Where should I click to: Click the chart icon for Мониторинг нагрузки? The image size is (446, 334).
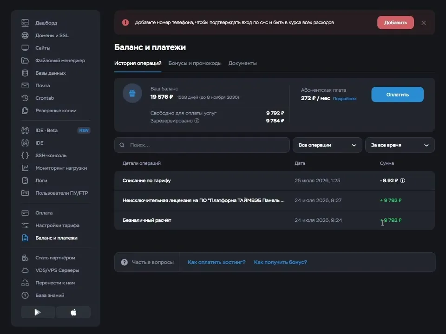(25, 168)
